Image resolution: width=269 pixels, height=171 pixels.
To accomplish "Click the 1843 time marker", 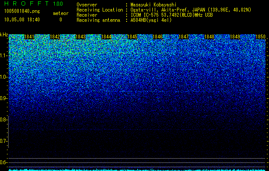I will [x=81, y=37].
